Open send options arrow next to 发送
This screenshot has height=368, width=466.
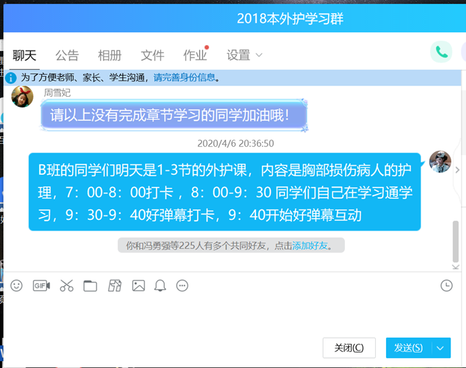click(x=440, y=348)
